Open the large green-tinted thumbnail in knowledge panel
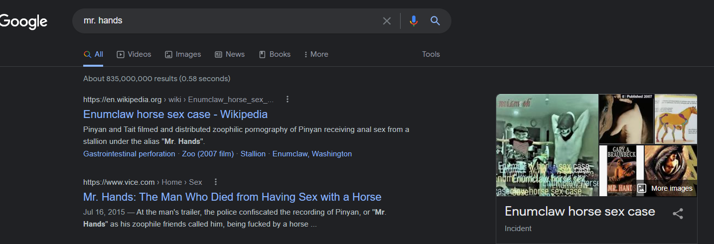 547,145
